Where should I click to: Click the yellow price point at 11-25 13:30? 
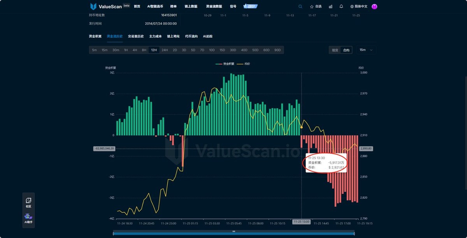(302, 127)
